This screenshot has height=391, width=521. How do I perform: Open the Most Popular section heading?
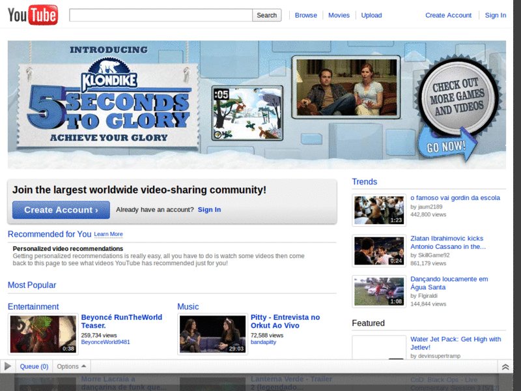pyautogui.click(x=32, y=285)
